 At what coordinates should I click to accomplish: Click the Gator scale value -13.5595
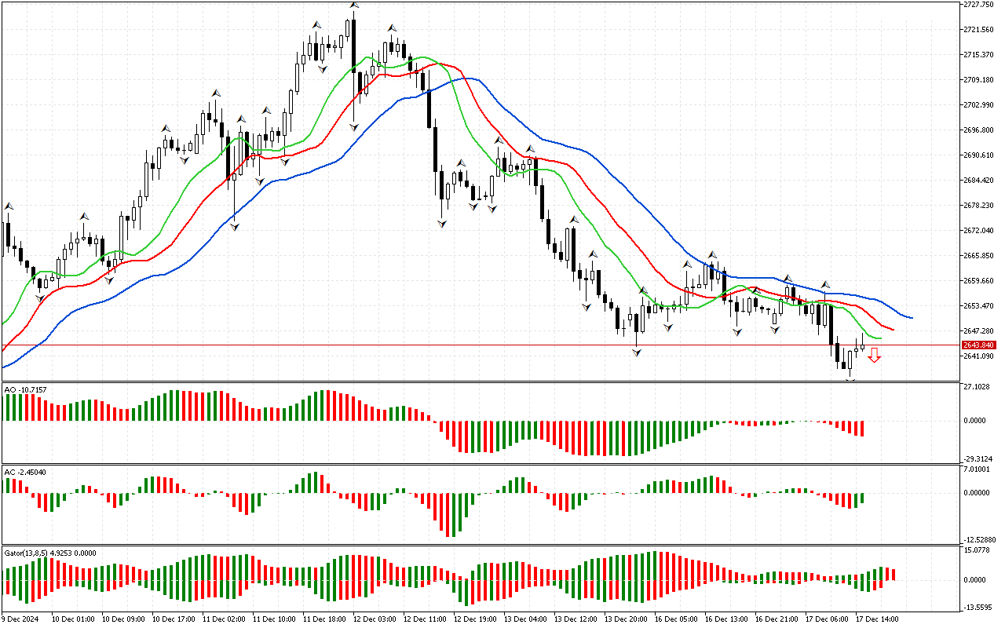(x=978, y=607)
